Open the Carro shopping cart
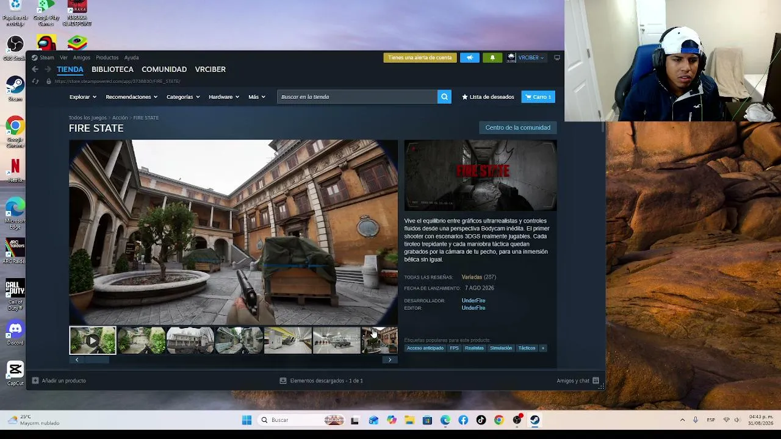The height and width of the screenshot is (439, 781). click(538, 97)
